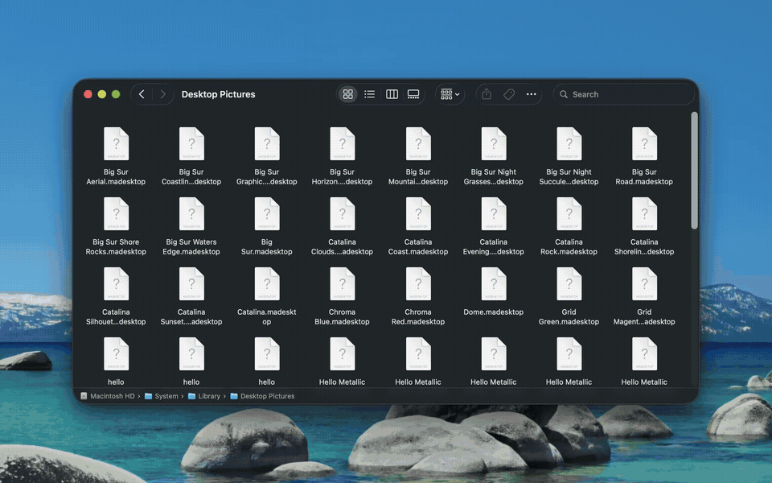Go back with the back arrow

point(142,94)
